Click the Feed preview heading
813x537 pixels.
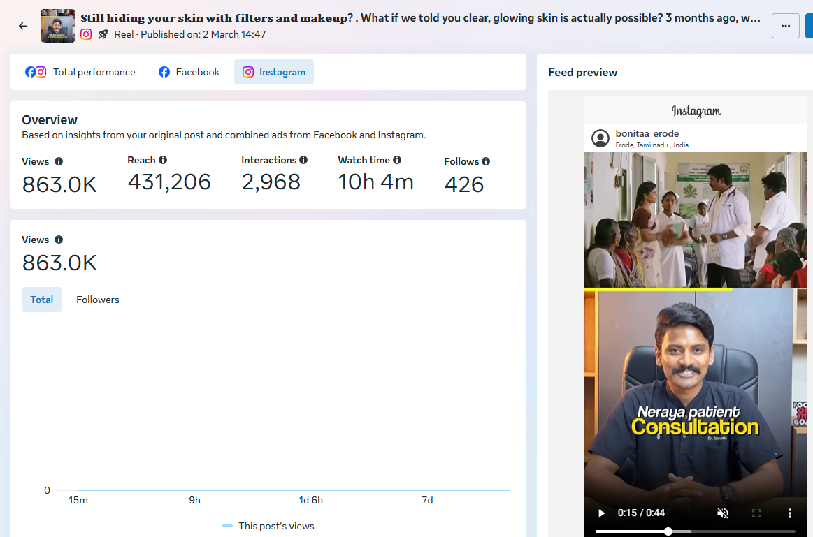click(583, 73)
